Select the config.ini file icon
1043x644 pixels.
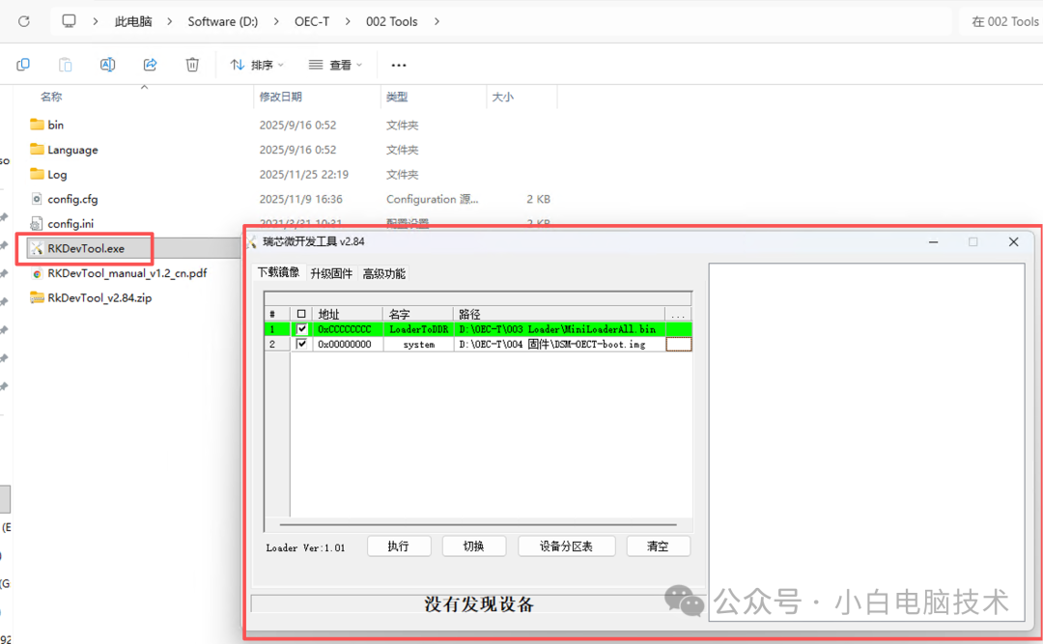[x=37, y=224]
